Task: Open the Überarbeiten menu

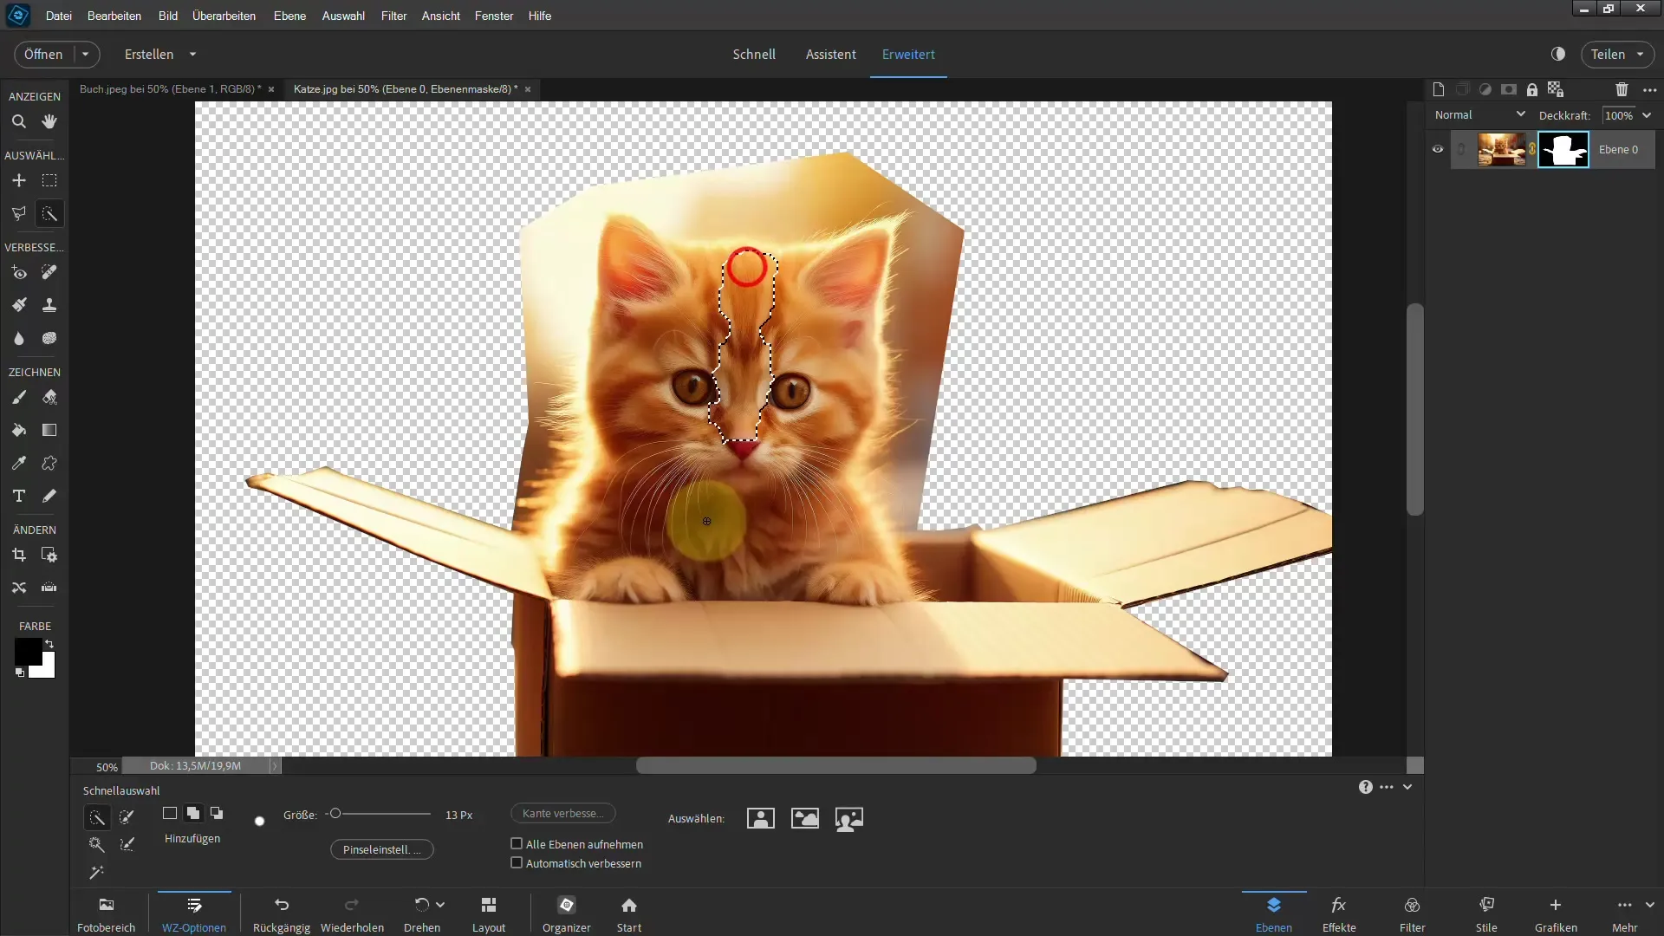Action: 224,15
